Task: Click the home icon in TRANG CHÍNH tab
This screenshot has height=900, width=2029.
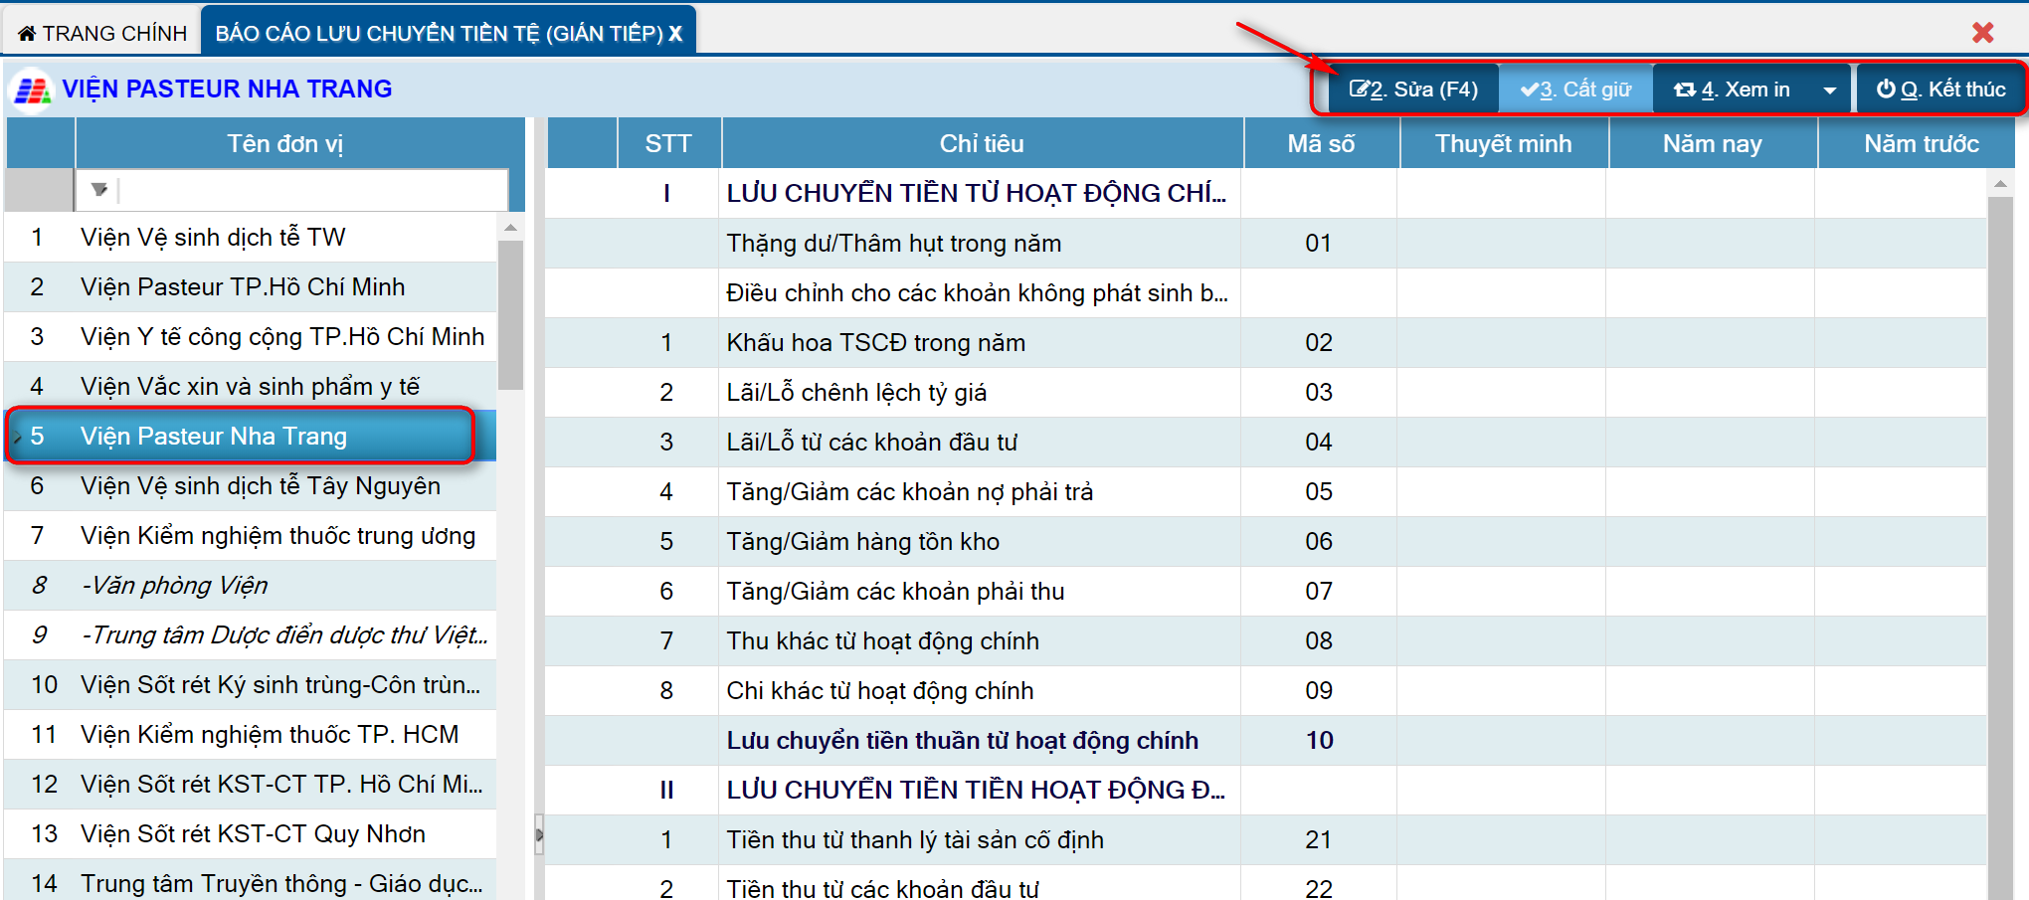Action: pos(27,34)
